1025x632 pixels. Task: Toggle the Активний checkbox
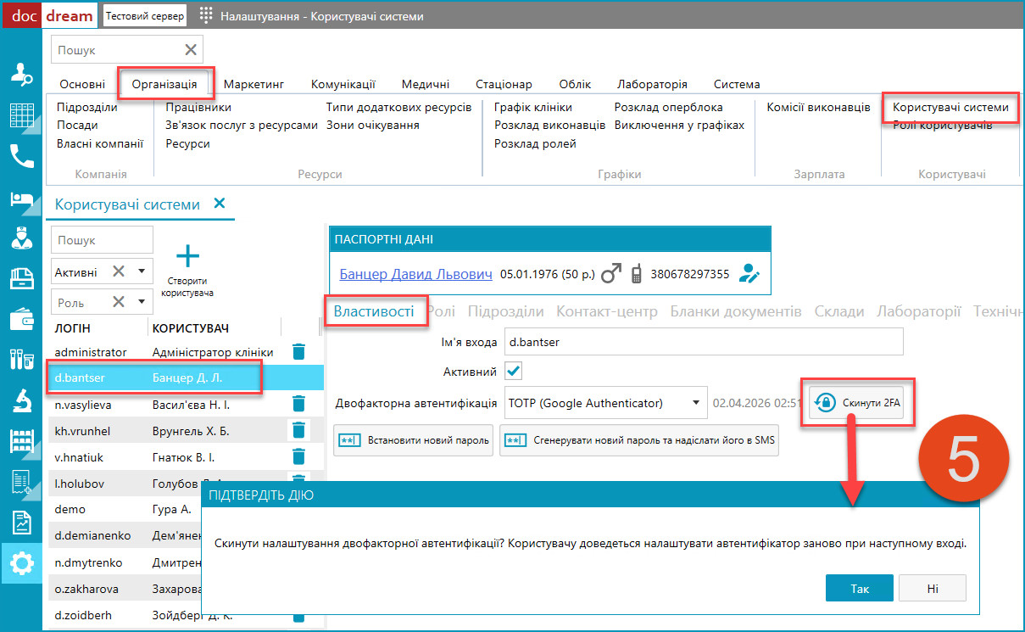[x=514, y=372]
